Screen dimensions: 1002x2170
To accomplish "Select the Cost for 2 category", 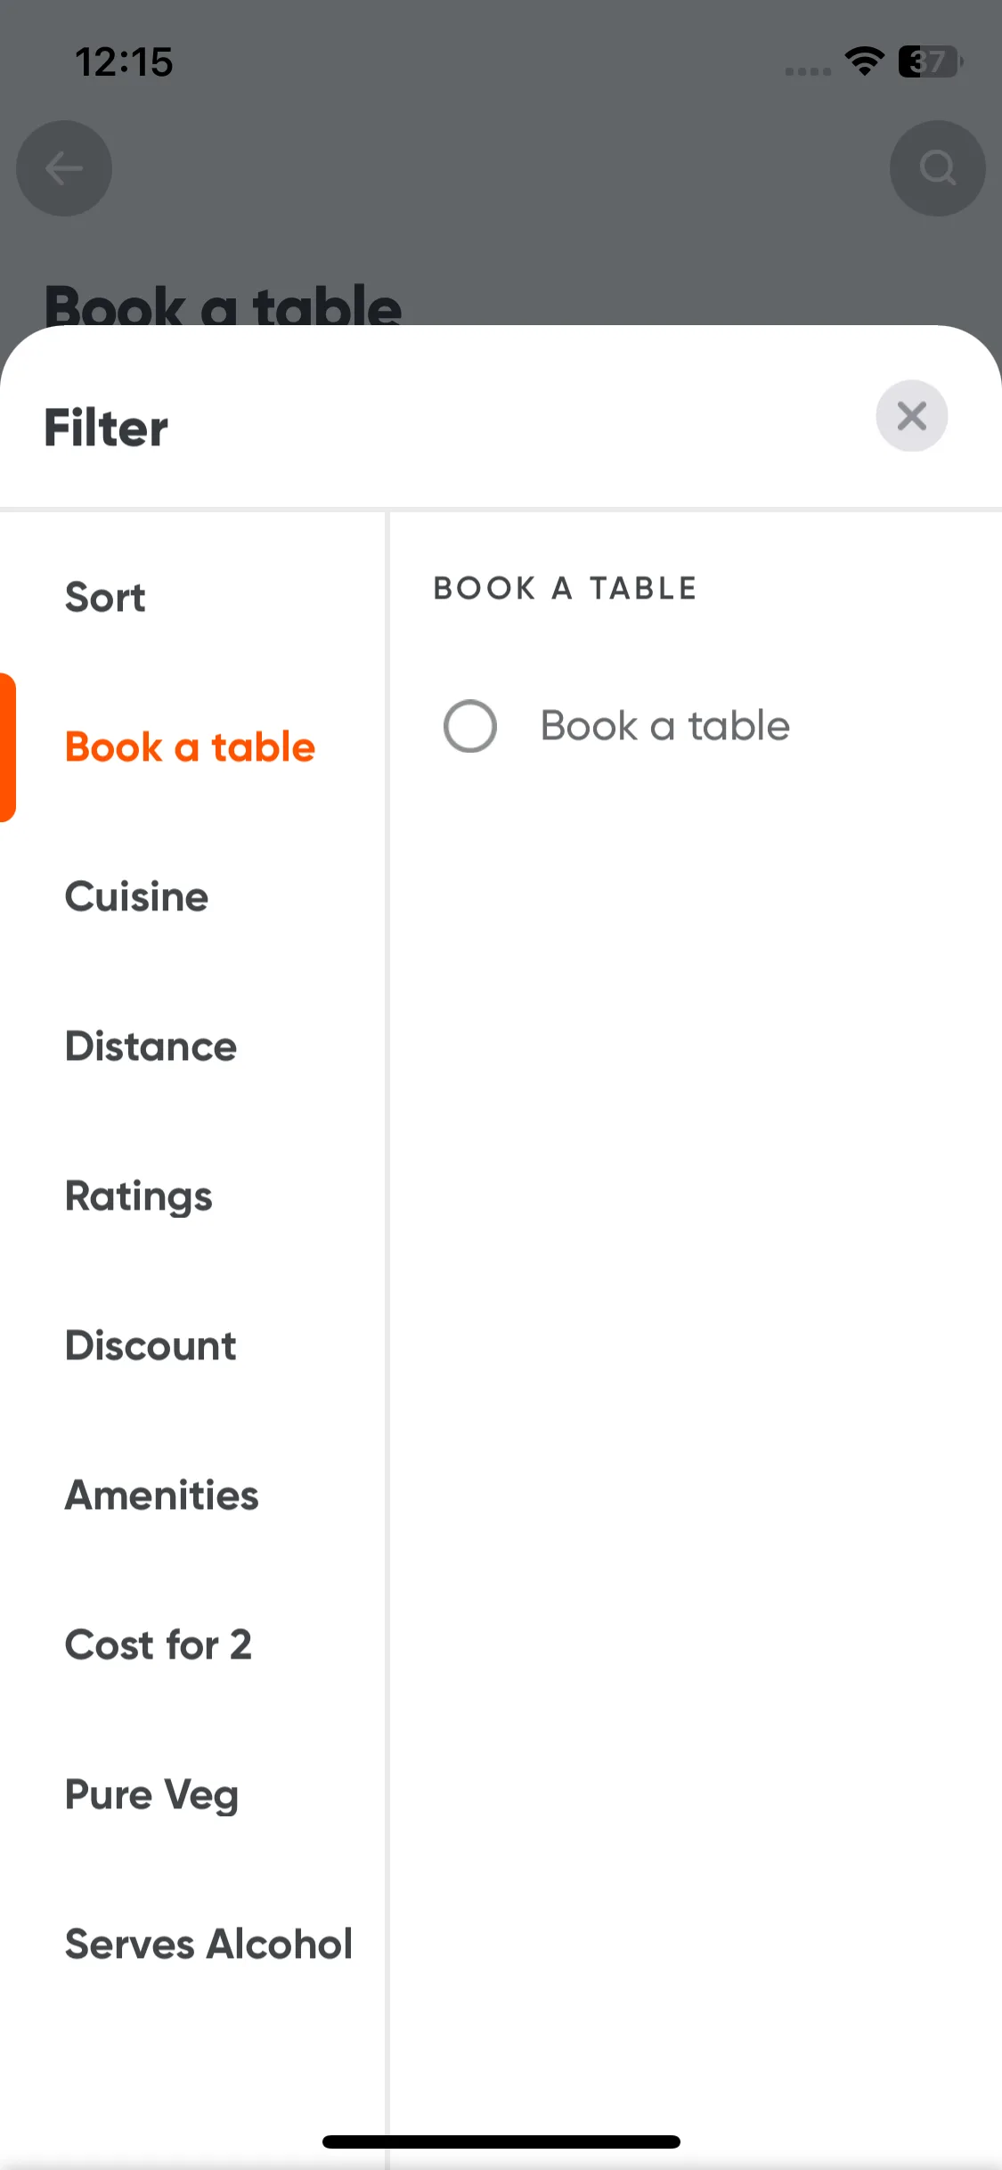I will pyautogui.click(x=158, y=1644).
